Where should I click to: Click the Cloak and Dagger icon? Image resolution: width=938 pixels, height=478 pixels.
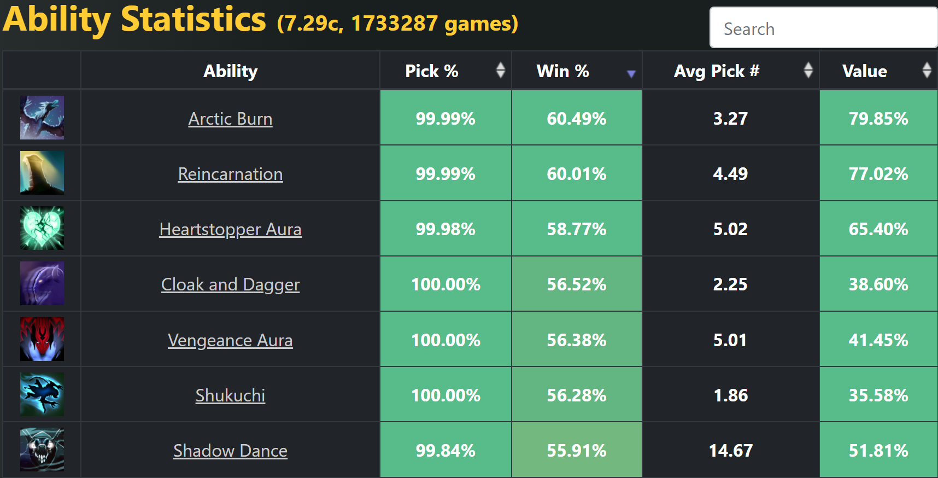point(42,283)
